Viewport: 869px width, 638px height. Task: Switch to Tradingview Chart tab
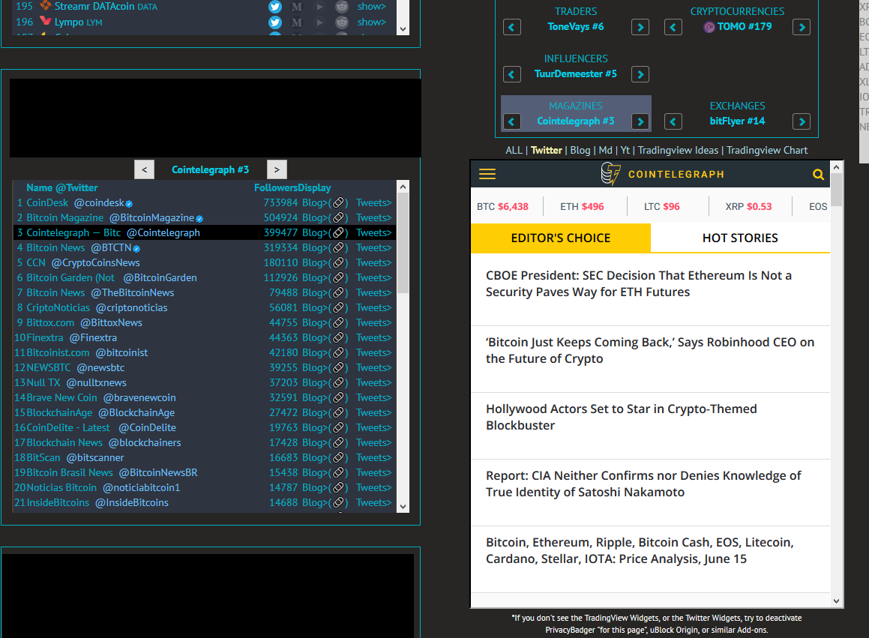pyautogui.click(x=767, y=150)
